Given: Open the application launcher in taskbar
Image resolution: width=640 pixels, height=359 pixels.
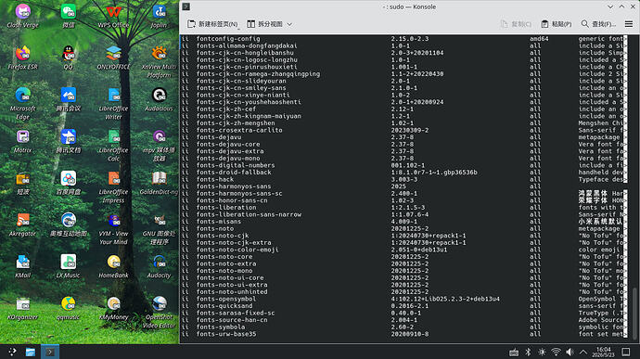Looking at the screenshot, I should [x=12, y=352].
